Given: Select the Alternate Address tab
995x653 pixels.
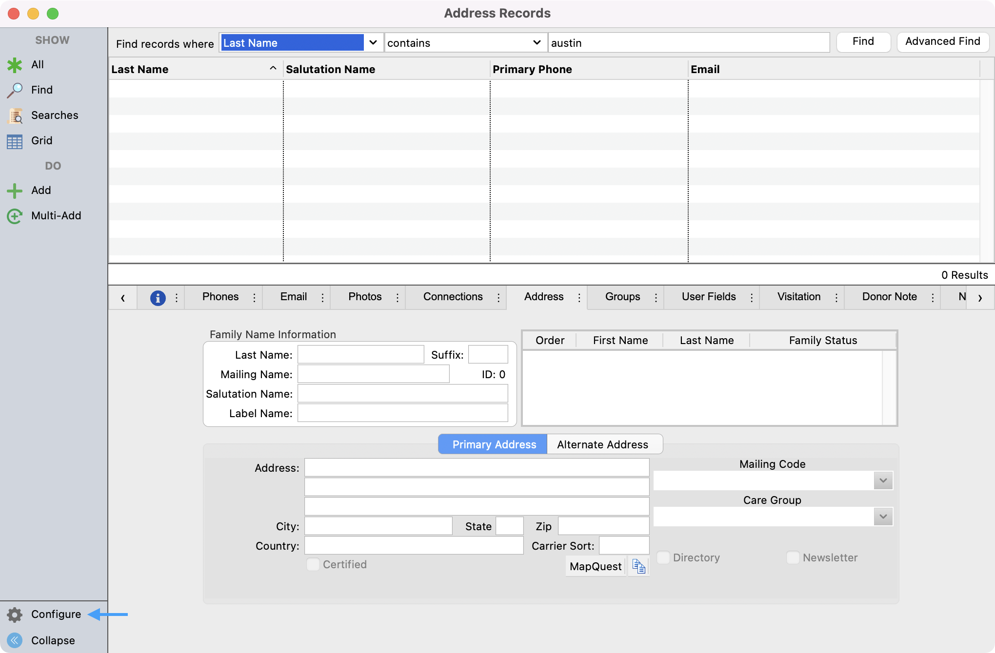Looking at the screenshot, I should click(x=602, y=444).
